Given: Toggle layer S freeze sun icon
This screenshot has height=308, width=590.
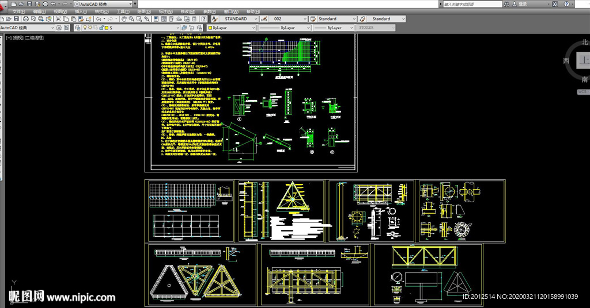Looking at the screenshot, I should tap(90, 28).
